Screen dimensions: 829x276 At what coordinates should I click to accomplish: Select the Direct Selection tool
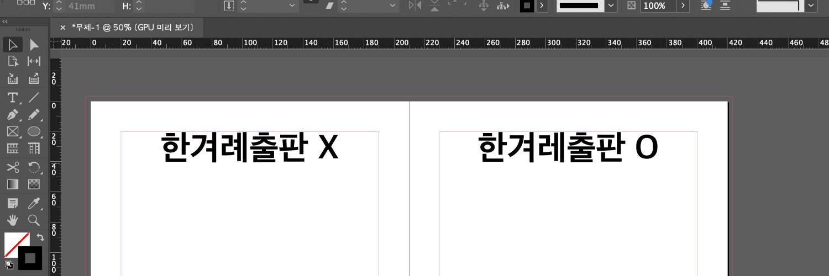(x=34, y=45)
